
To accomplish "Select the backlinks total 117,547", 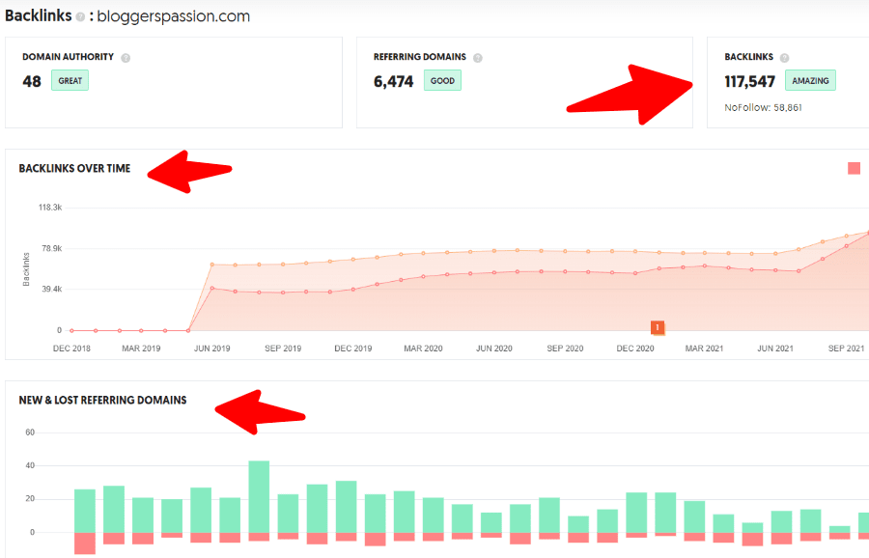I will 749,81.
